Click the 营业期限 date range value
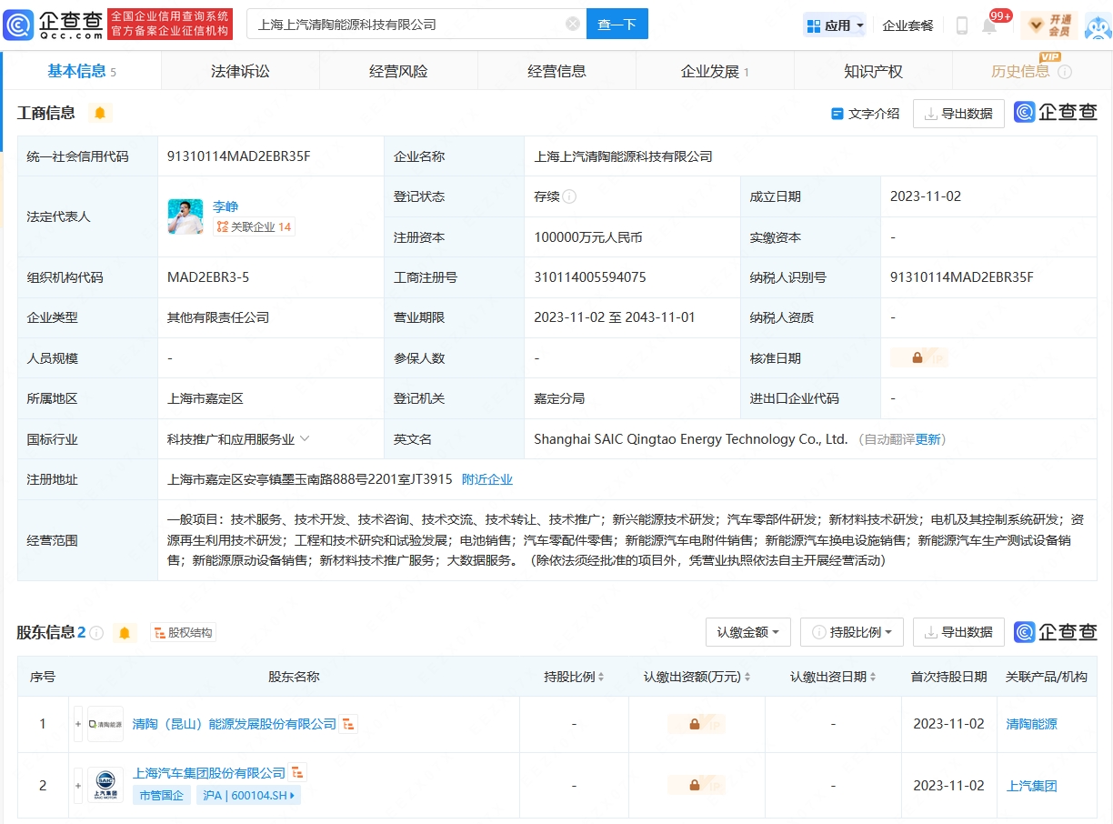The image size is (1113, 824). 615,317
